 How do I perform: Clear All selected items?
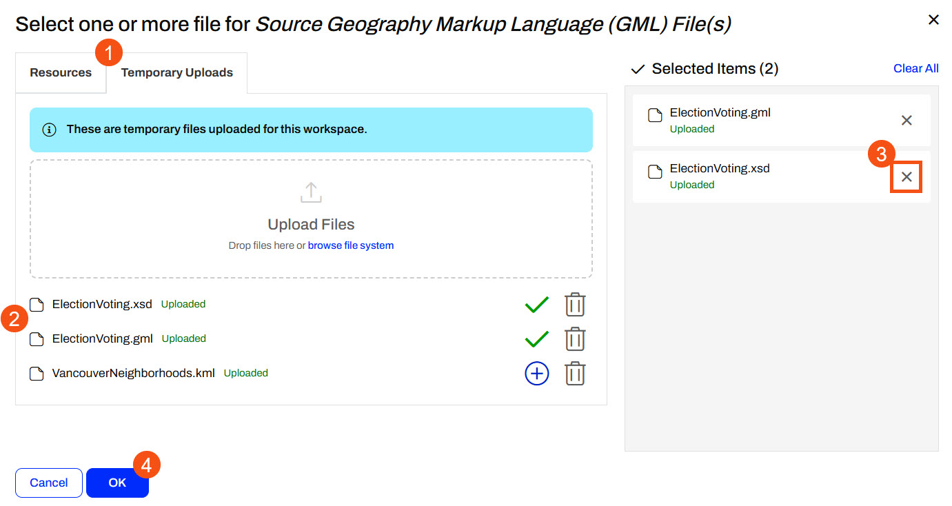pos(915,68)
